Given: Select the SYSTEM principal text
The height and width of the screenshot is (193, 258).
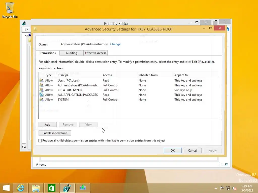Looking at the screenshot, I should click(x=63, y=100).
